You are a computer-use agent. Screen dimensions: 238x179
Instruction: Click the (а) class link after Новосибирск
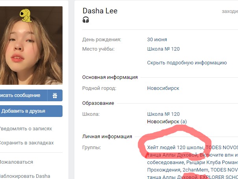[183, 122]
